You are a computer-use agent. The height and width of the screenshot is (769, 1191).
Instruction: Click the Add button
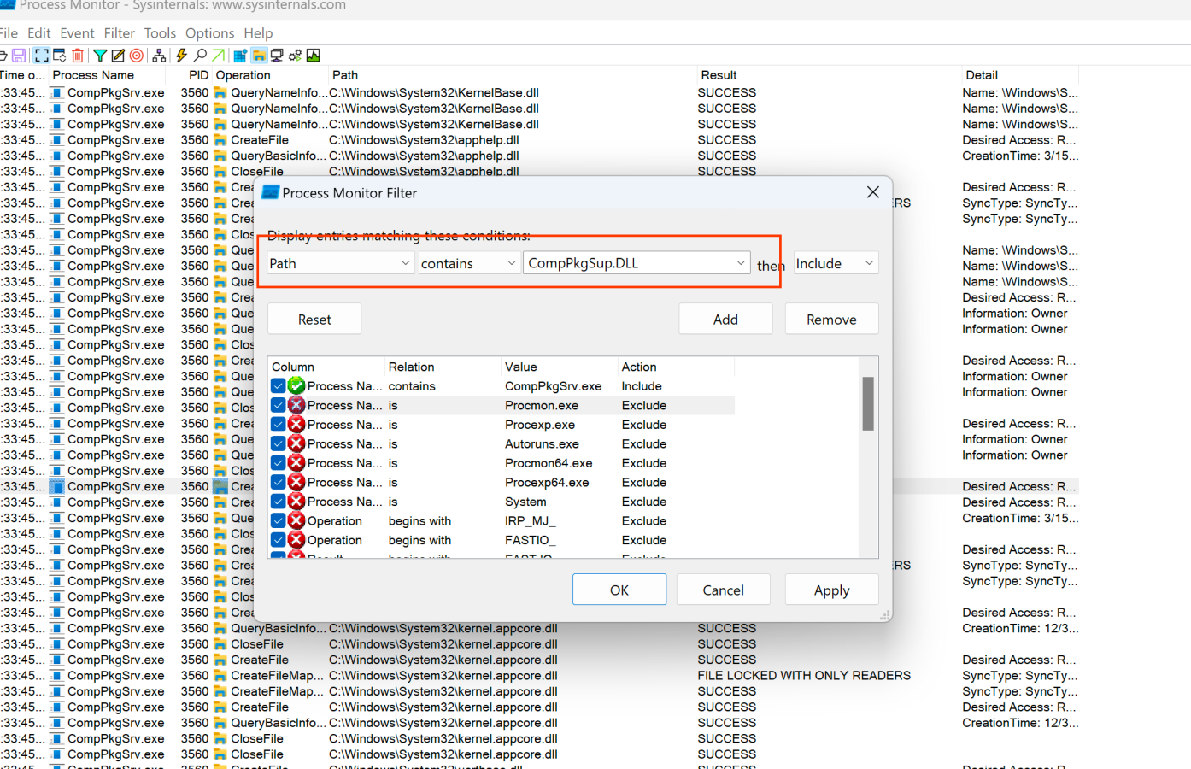point(725,320)
